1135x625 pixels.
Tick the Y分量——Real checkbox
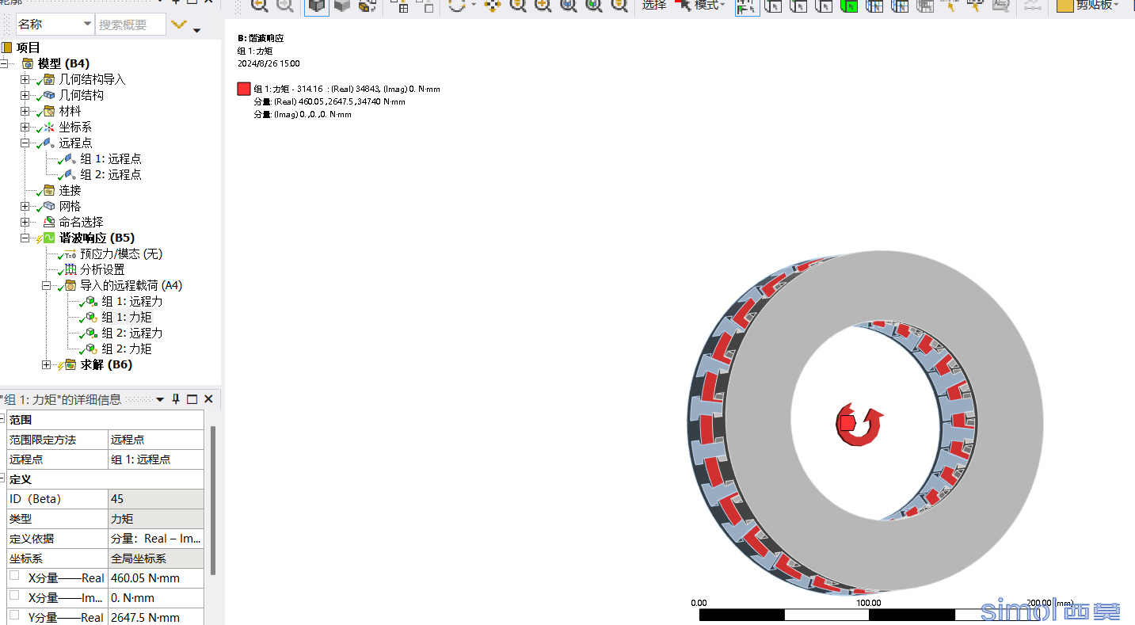click(x=14, y=615)
